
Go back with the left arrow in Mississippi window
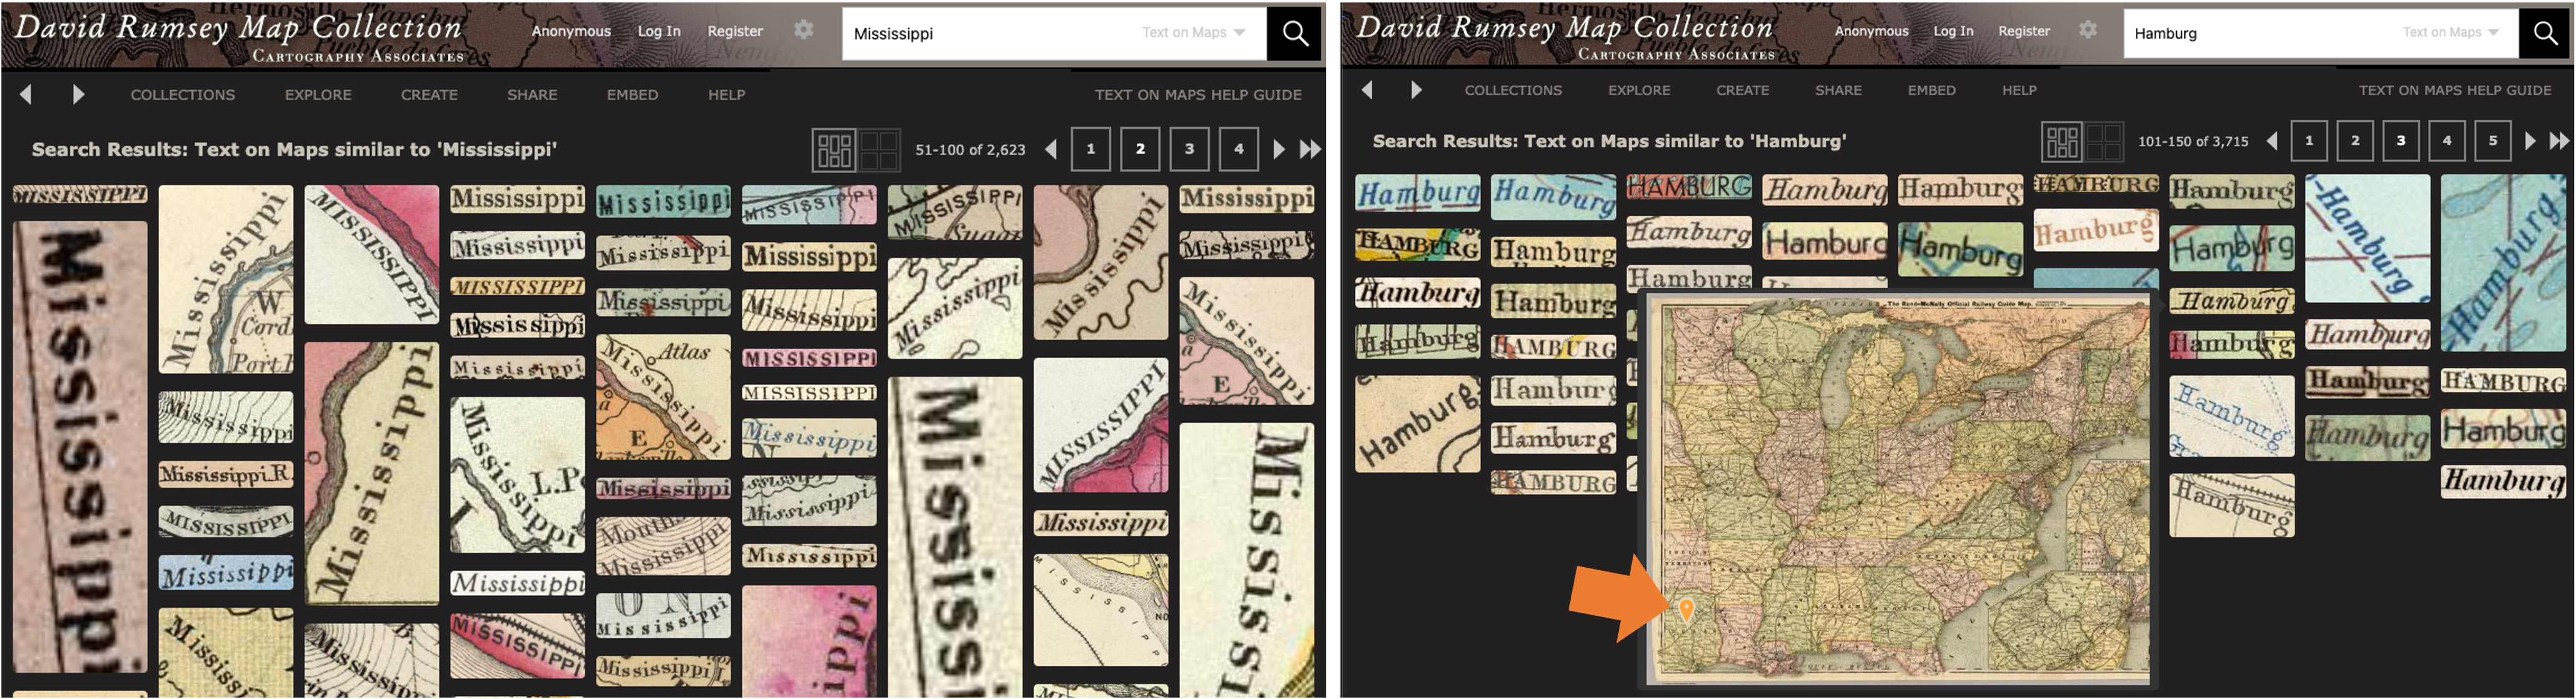click(x=26, y=94)
